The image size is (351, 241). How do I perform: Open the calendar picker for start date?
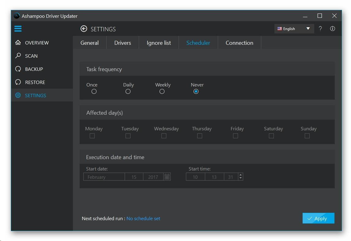click(x=167, y=177)
